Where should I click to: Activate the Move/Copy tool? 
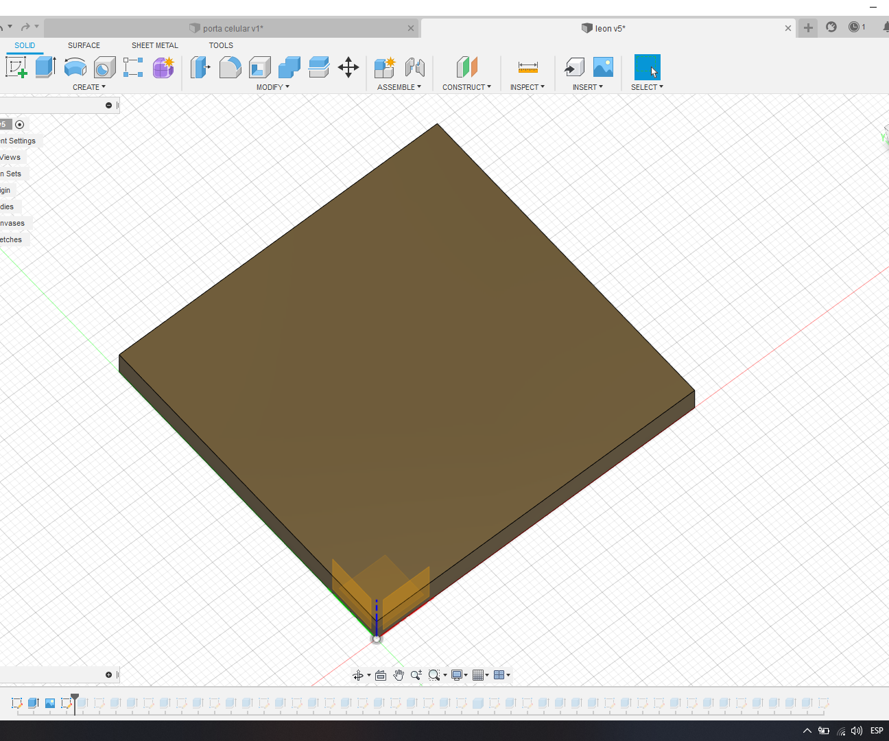pyautogui.click(x=348, y=67)
